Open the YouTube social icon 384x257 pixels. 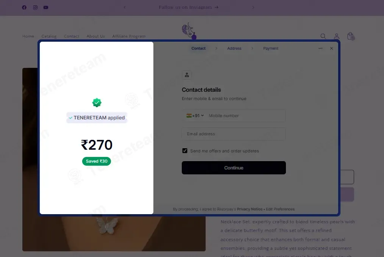46,7
